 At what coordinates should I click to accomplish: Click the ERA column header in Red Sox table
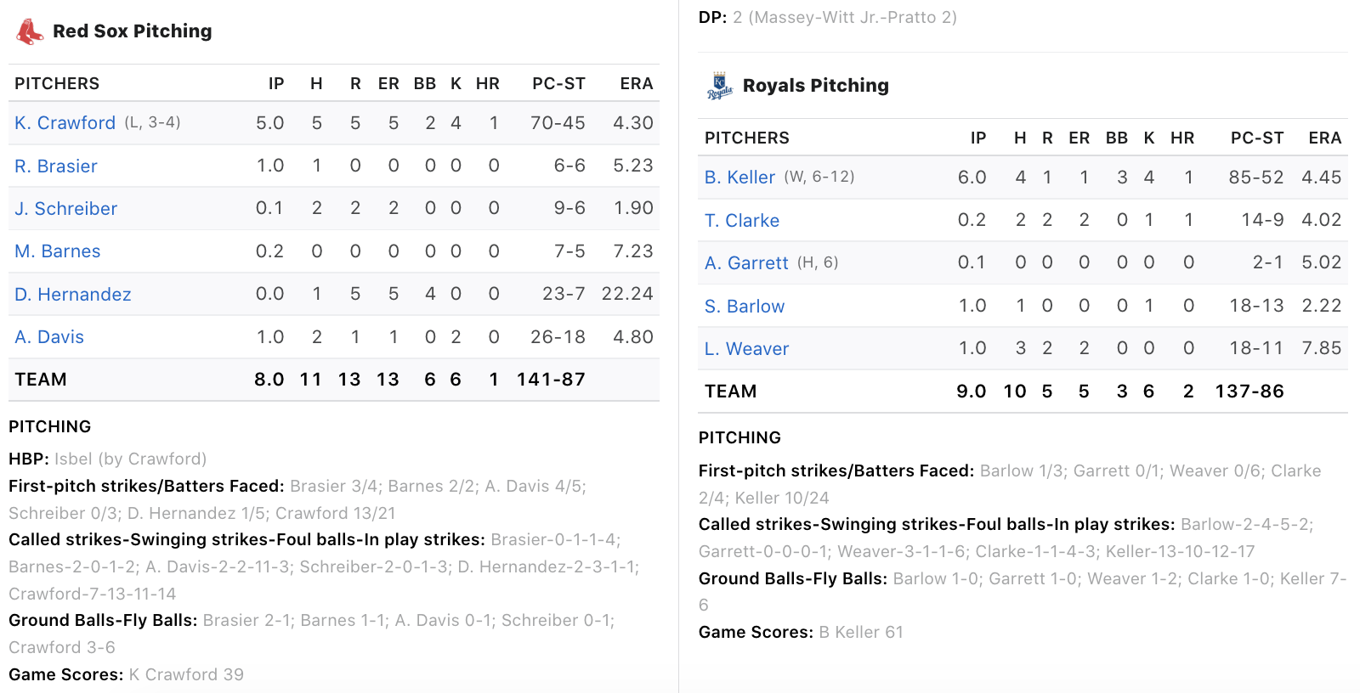(x=637, y=84)
